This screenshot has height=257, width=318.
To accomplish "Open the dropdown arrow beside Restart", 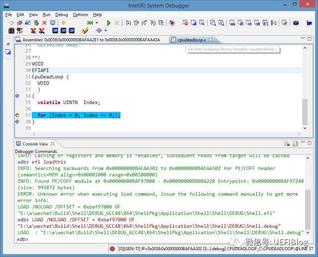I will coord(97,23).
